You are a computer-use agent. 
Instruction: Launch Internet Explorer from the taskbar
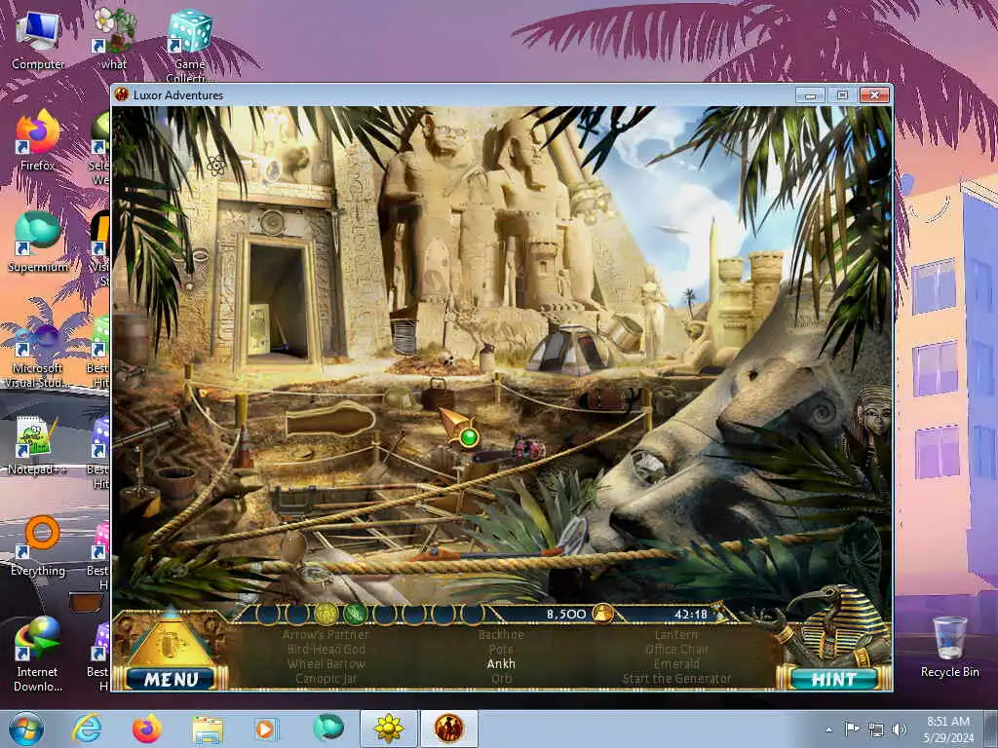click(87, 729)
